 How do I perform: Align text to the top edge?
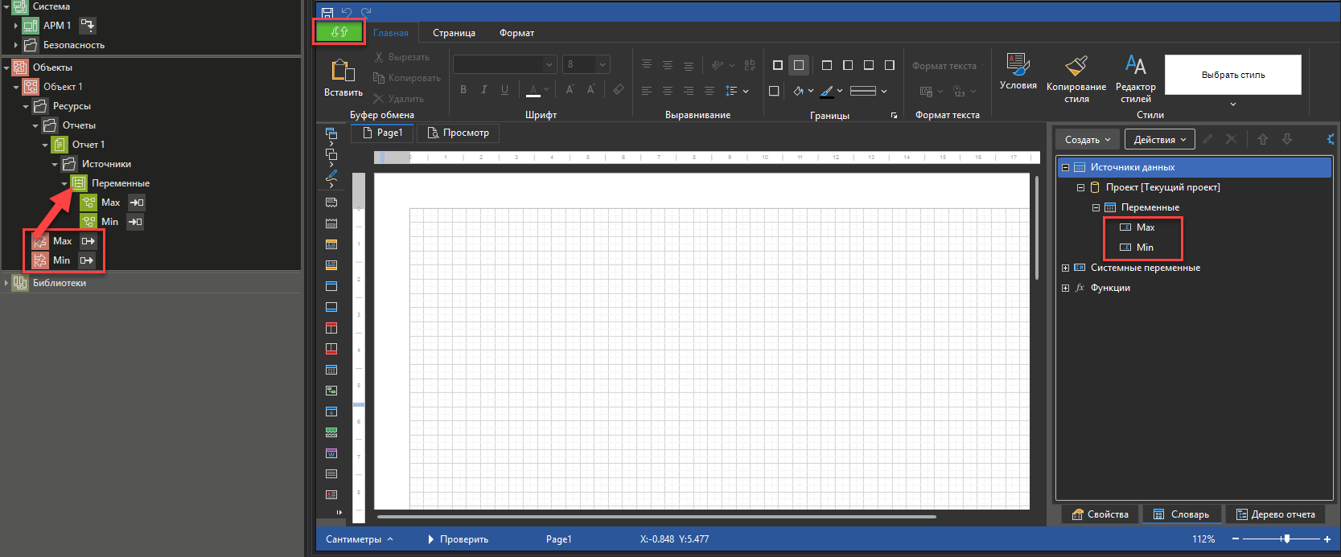(647, 65)
